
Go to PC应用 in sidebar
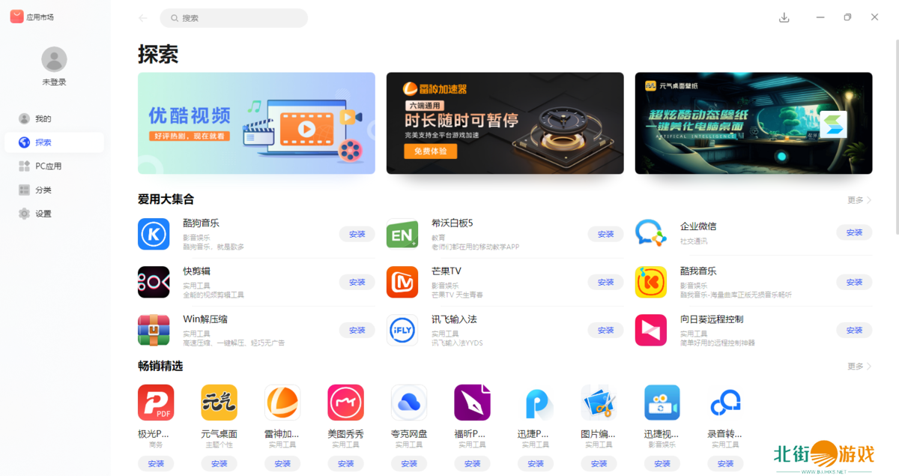[48, 166]
